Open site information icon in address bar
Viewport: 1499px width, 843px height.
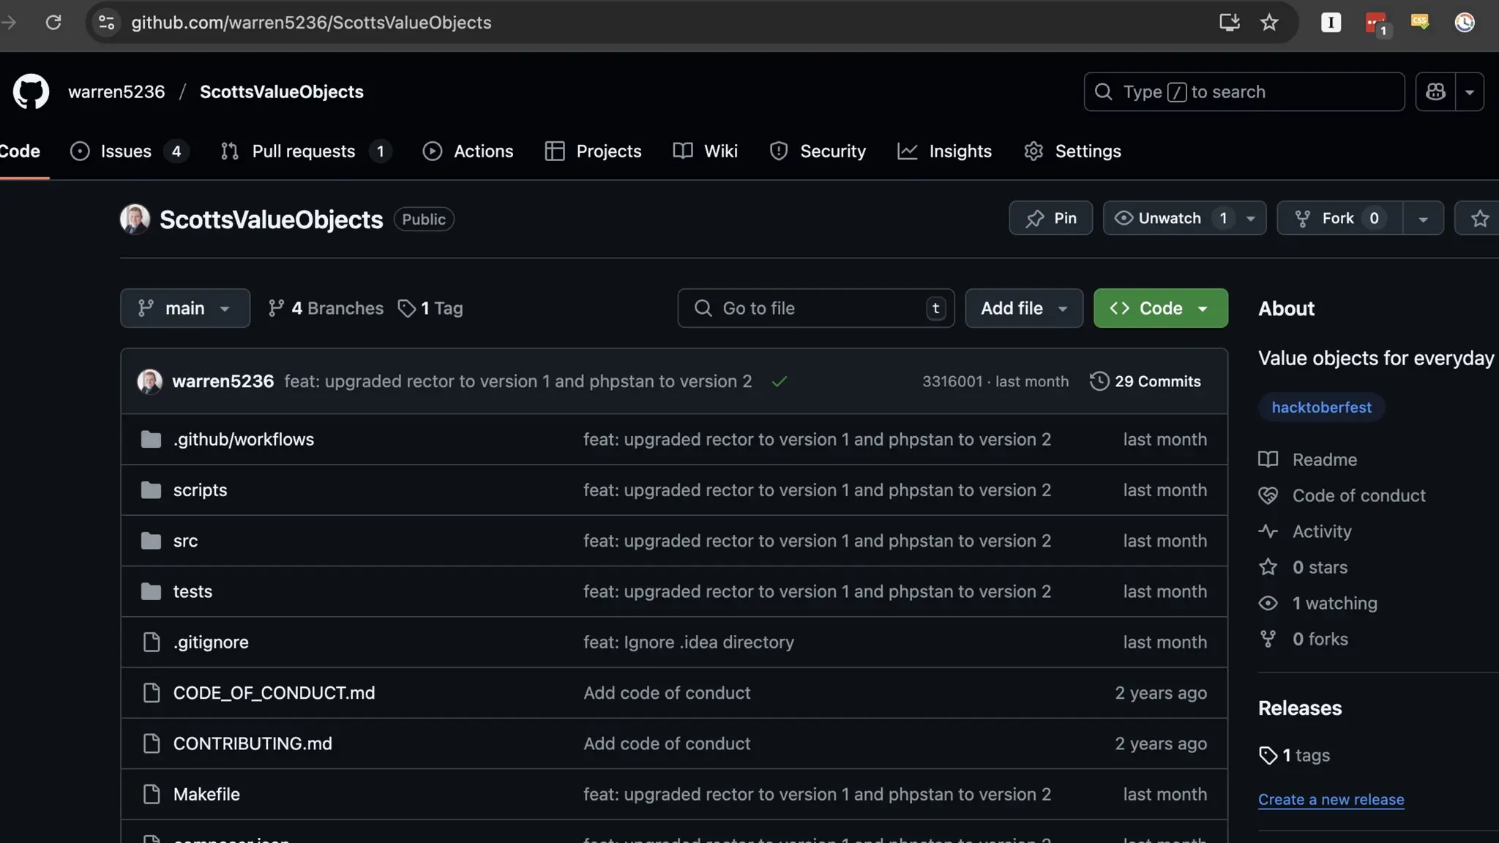pos(107,23)
